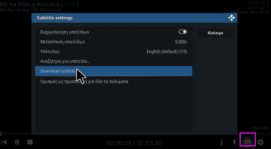Open the video info icon
271x149 pixels.
coord(221,142)
